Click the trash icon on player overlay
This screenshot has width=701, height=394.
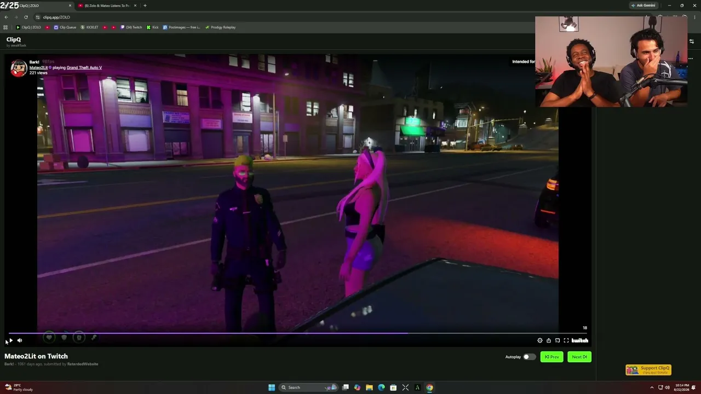click(79, 338)
